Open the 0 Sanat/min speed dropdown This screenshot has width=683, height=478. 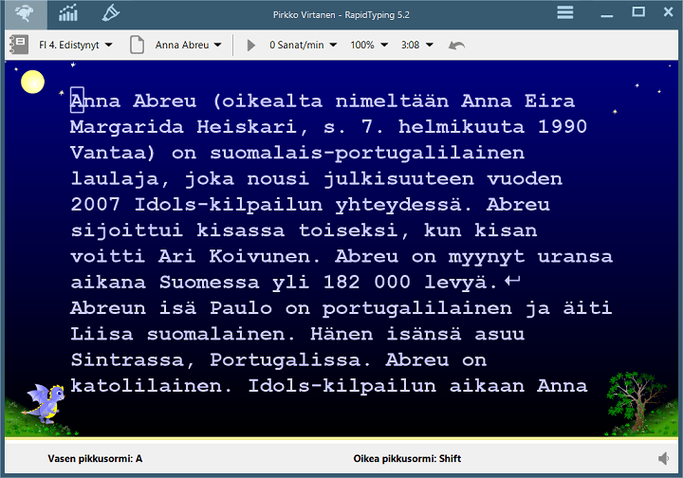point(304,45)
